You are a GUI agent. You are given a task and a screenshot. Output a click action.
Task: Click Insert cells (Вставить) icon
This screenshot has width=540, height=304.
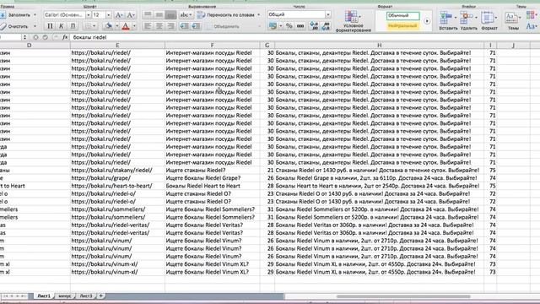click(x=446, y=17)
